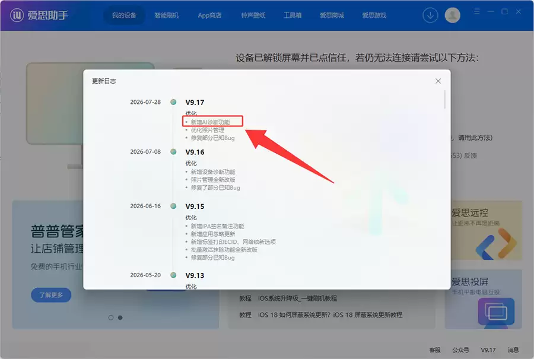Click the 2026-07-28 timeline dot
534x359 pixels.
coord(173,102)
